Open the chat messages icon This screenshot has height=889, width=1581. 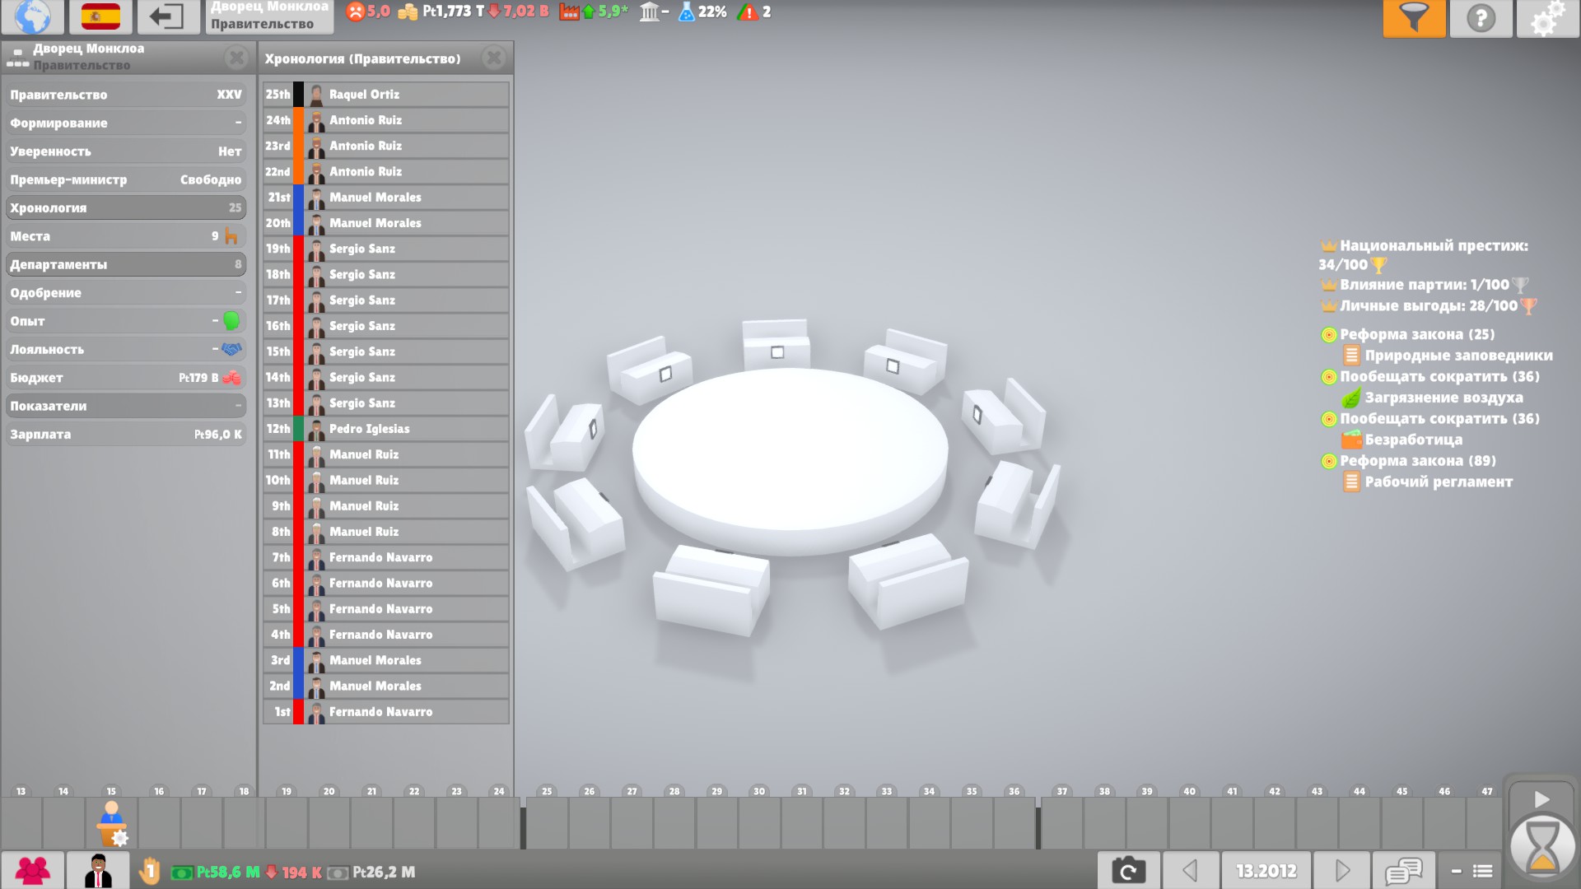(x=1403, y=870)
